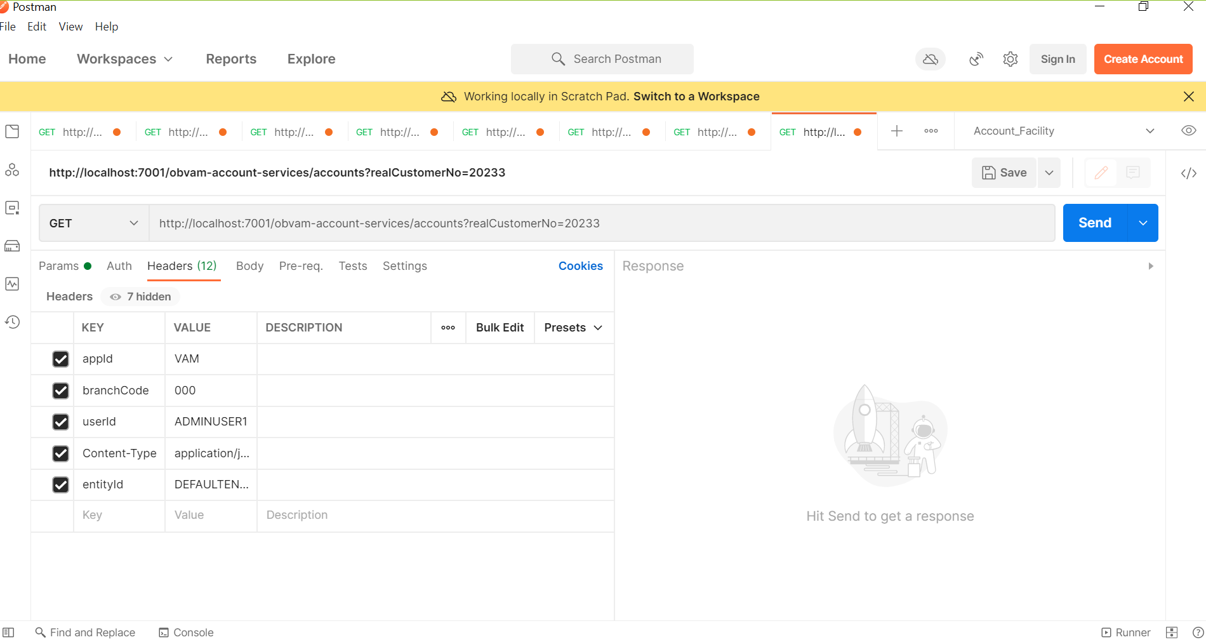
Task: Open the Send options dropdown arrow
Action: pyautogui.click(x=1143, y=223)
